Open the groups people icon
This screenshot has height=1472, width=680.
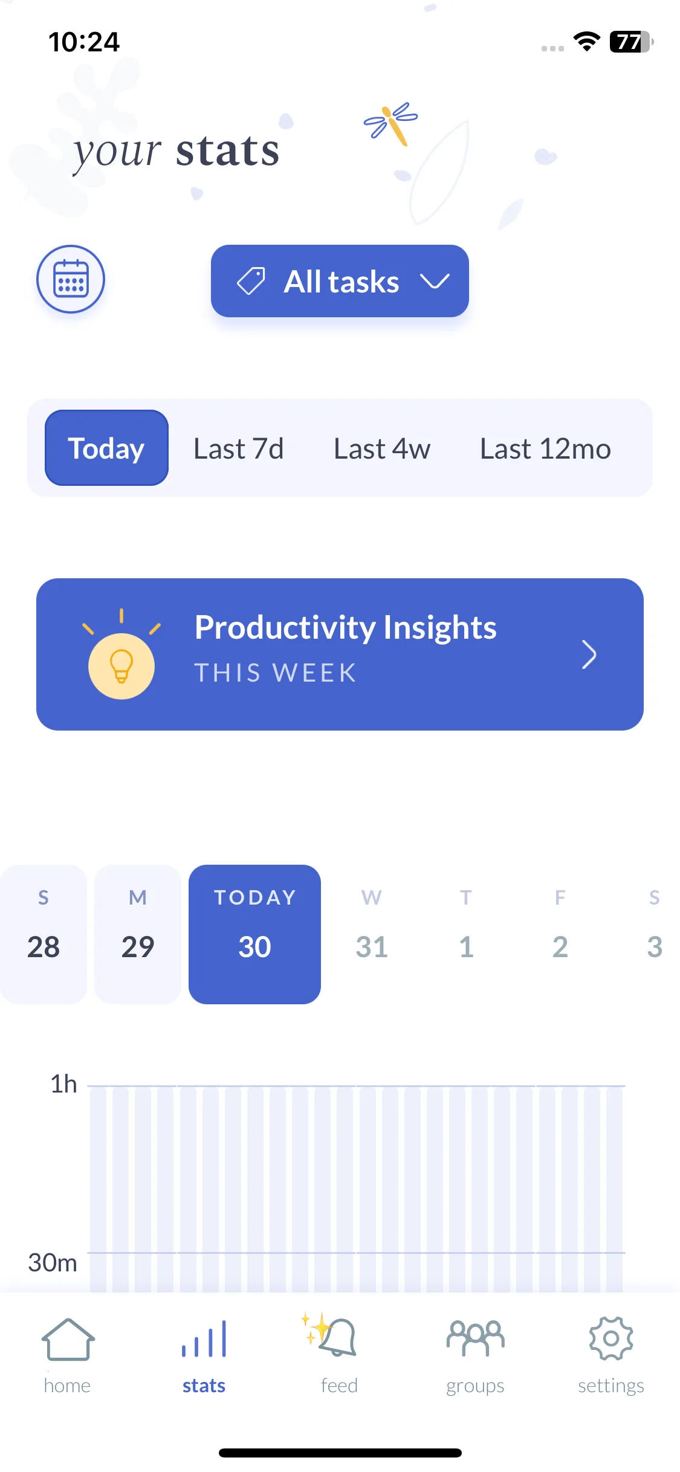click(475, 1338)
